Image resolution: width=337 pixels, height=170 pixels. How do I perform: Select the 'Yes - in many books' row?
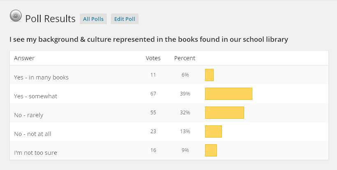click(x=41, y=77)
